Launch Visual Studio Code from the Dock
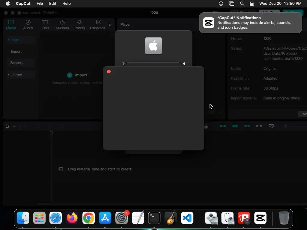 pyautogui.click(x=187, y=218)
